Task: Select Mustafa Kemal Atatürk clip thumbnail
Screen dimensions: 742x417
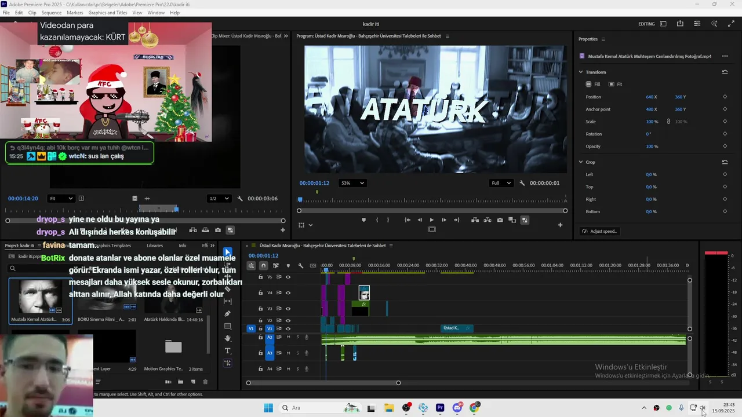Action: 41,297
